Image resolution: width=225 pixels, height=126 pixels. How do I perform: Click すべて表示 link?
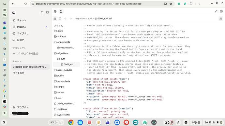click(x=19, y=73)
